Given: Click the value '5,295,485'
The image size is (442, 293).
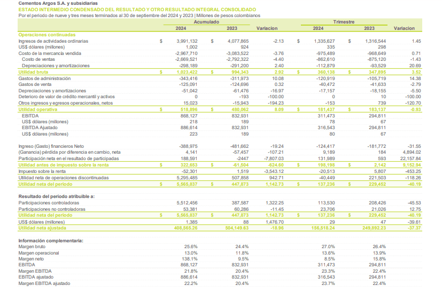Looking at the screenshot, I should [187, 178].
